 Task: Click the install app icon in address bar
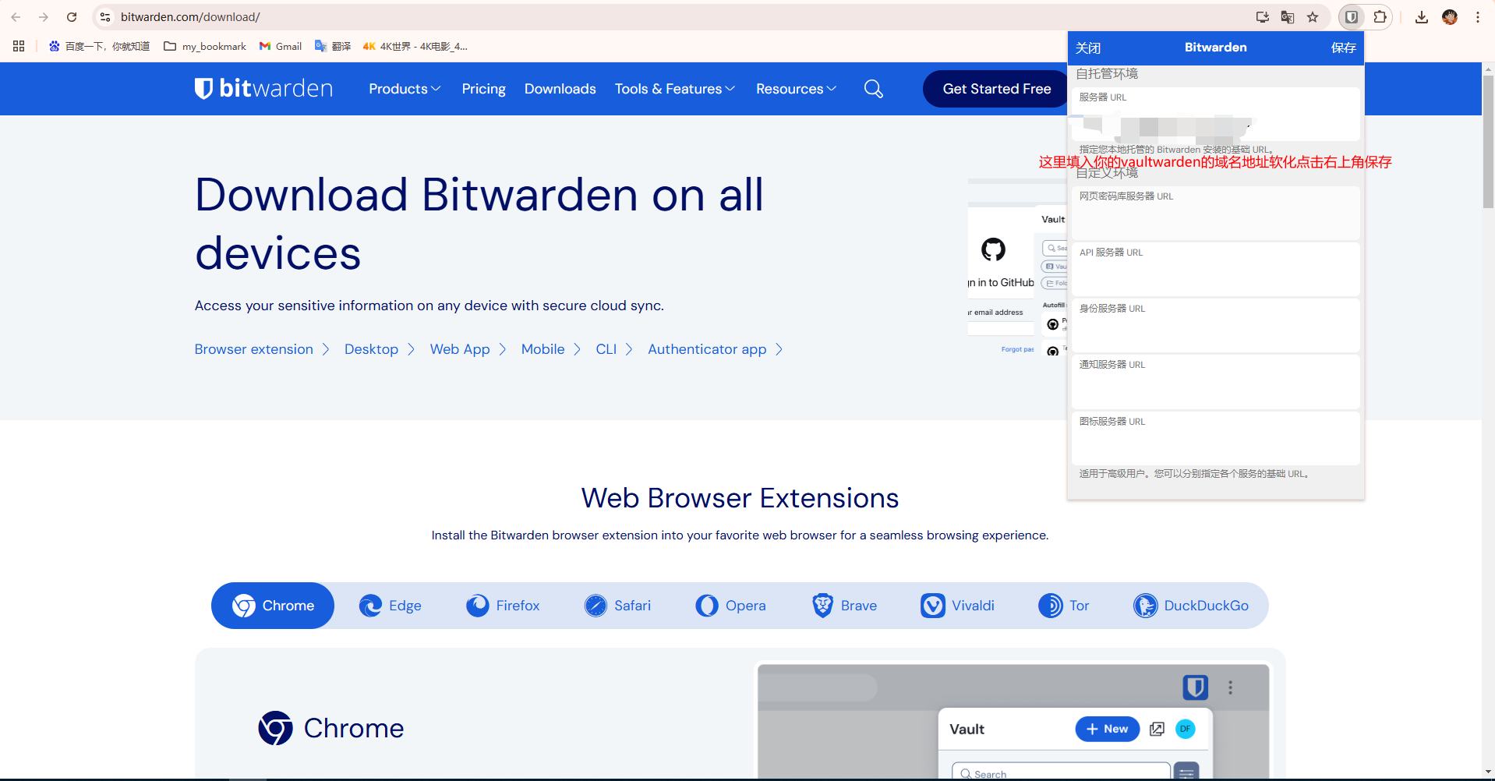pos(1263,17)
